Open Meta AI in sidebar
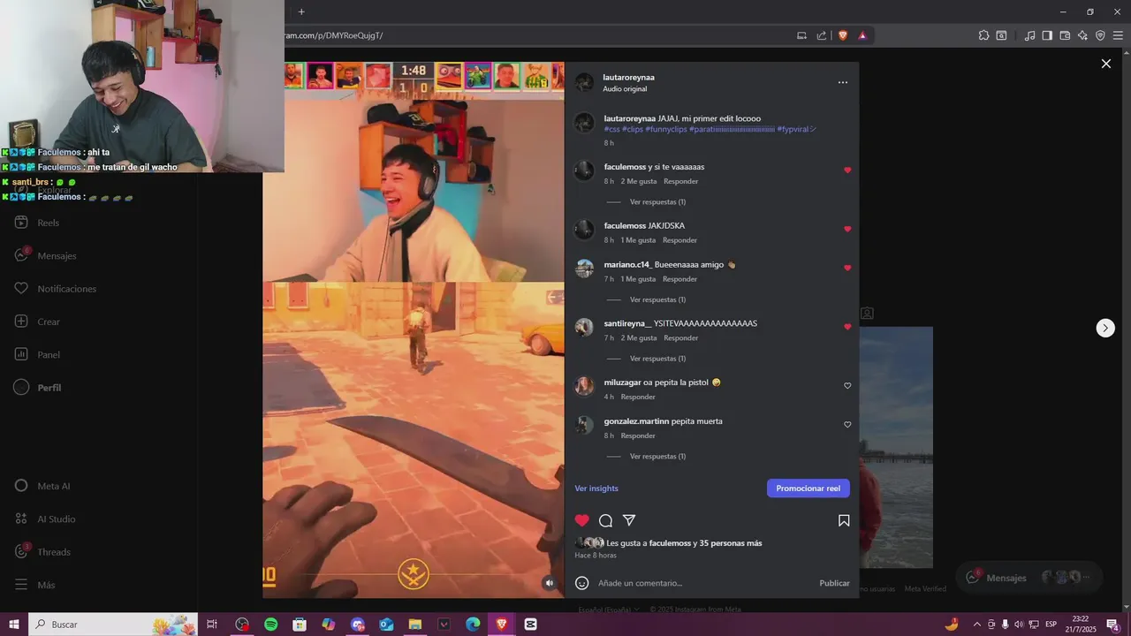The width and height of the screenshot is (1131, 636). click(42, 486)
